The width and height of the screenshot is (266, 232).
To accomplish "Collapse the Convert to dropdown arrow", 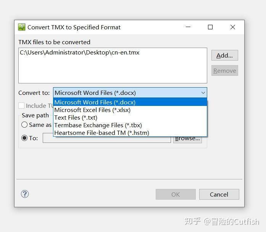I will point(203,93).
